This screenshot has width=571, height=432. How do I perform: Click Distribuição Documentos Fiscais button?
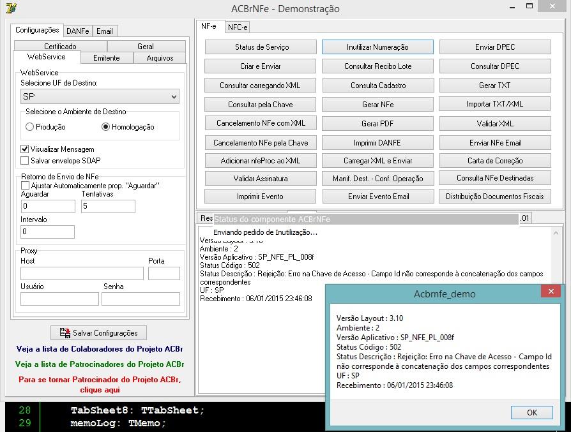click(x=495, y=196)
